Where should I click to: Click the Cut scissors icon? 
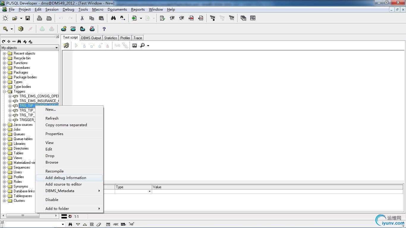pos(82,18)
